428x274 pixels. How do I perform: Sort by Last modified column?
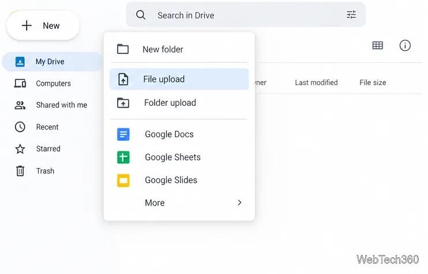tap(316, 82)
